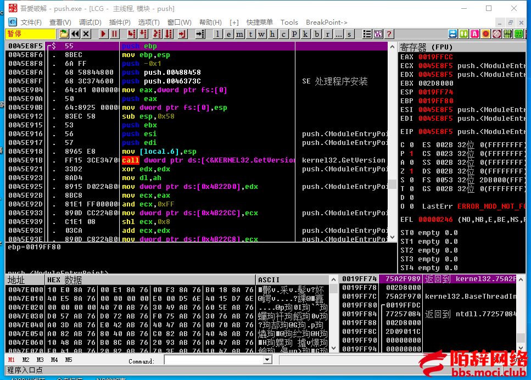Click the blue swap-arrows plugin icon
The height and width of the screenshot is (380, 531).
click(x=452, y=34)
